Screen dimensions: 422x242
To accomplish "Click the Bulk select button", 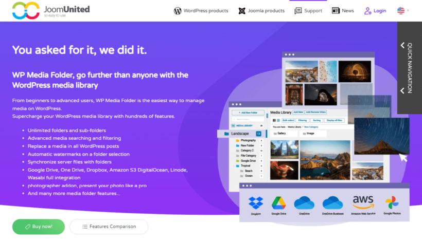I will tap(288, 120).
